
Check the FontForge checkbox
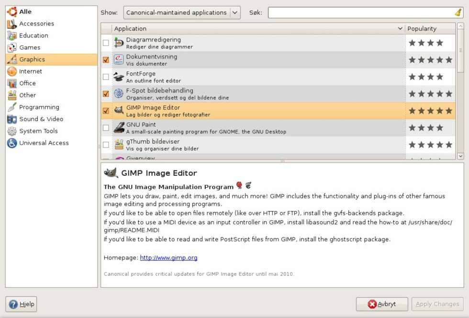(x=106, y=77)
